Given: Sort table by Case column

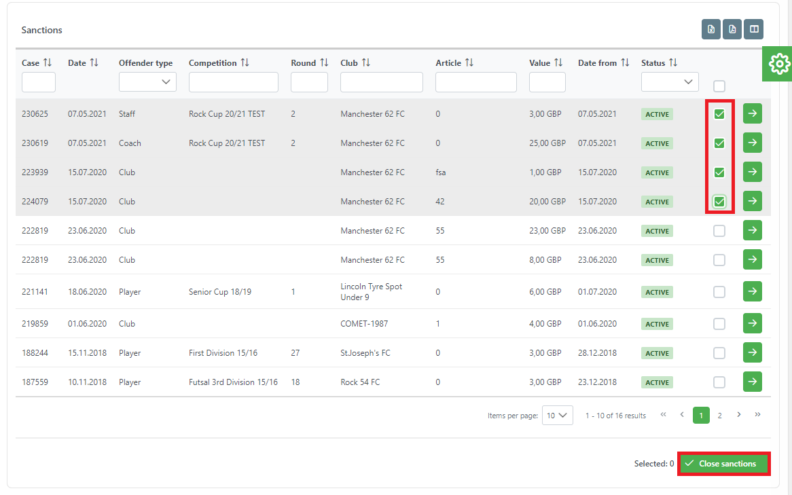Looking at the screenshot, I should (48, 62).
